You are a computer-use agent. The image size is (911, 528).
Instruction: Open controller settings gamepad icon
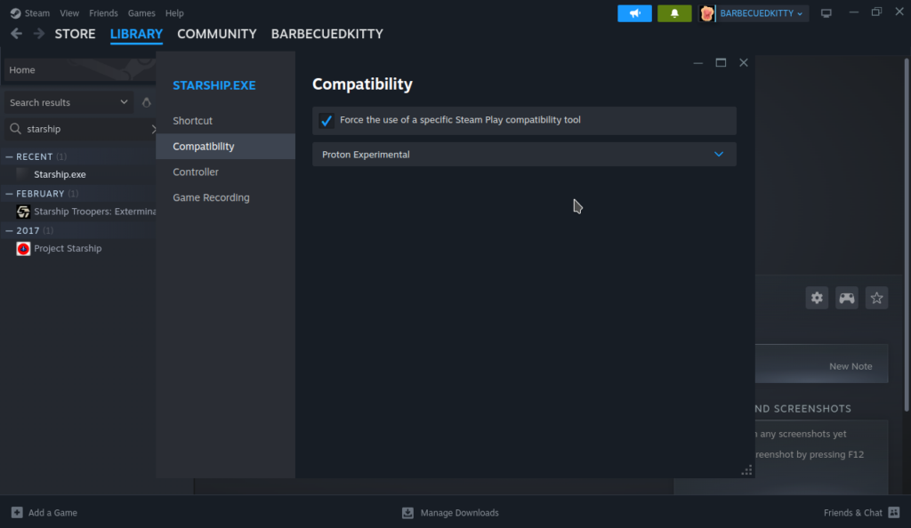pos(847,298)
